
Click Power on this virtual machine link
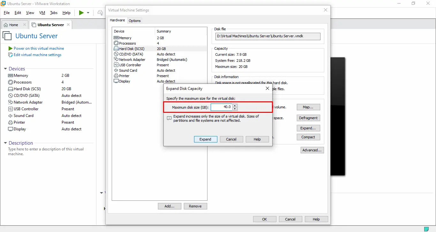(39, 48)
